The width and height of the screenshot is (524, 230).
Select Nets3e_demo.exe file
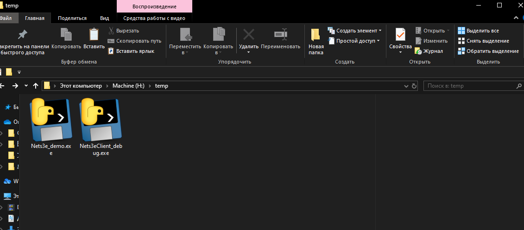click(x=51, y=128)
